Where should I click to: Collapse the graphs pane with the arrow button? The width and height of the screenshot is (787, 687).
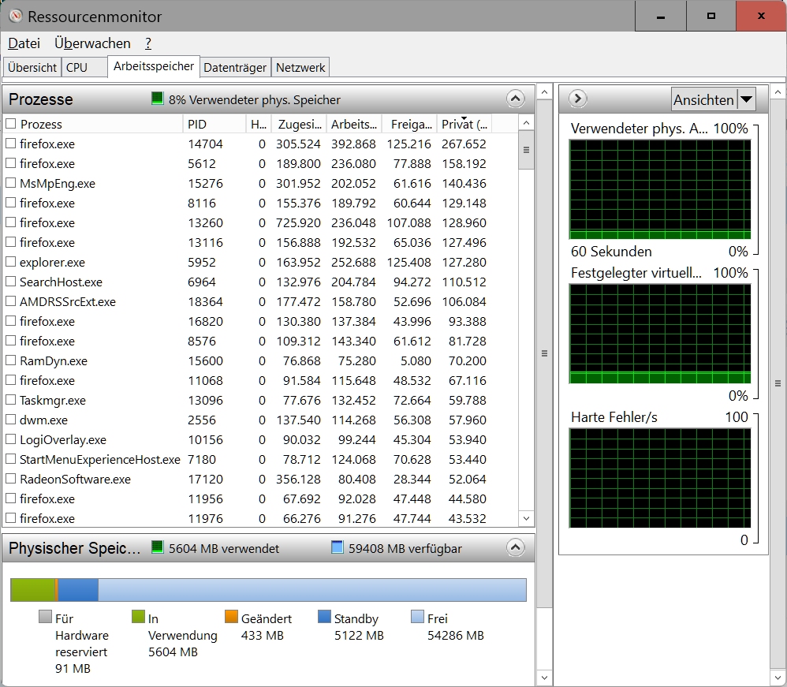pos(578,99)
